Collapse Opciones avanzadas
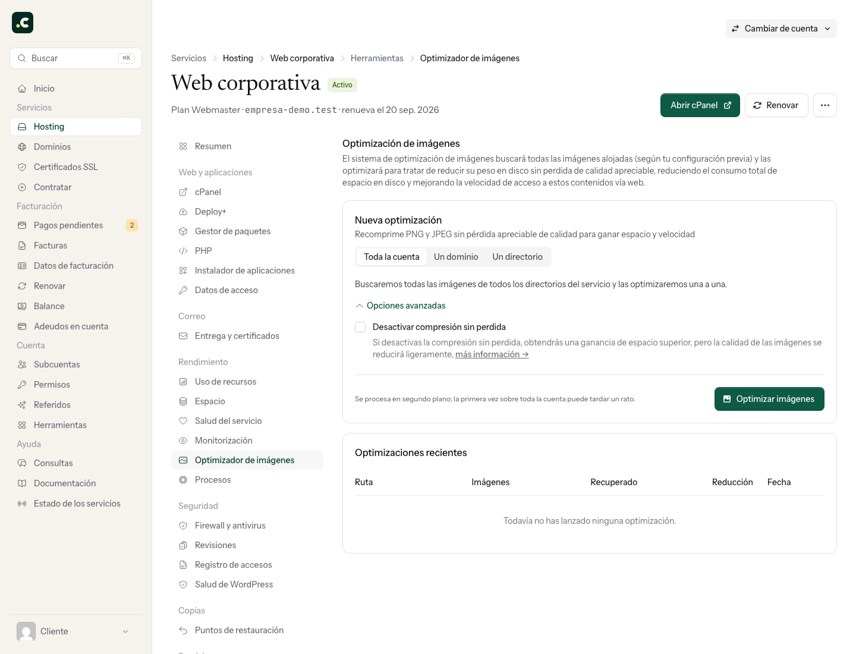This screenshot has width=856, height=654. point(401,306)
